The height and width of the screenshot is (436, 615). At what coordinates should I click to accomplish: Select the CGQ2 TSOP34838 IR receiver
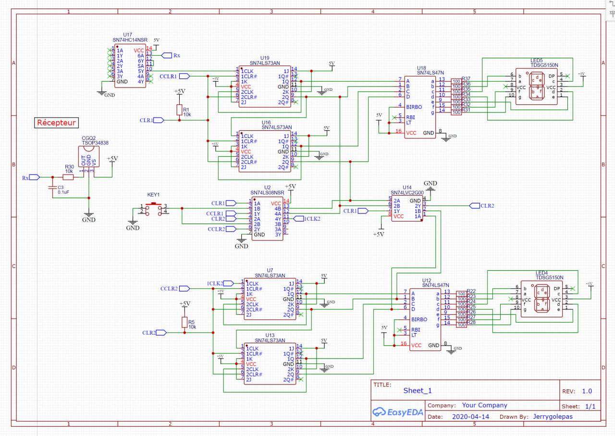tap(89, 157)
